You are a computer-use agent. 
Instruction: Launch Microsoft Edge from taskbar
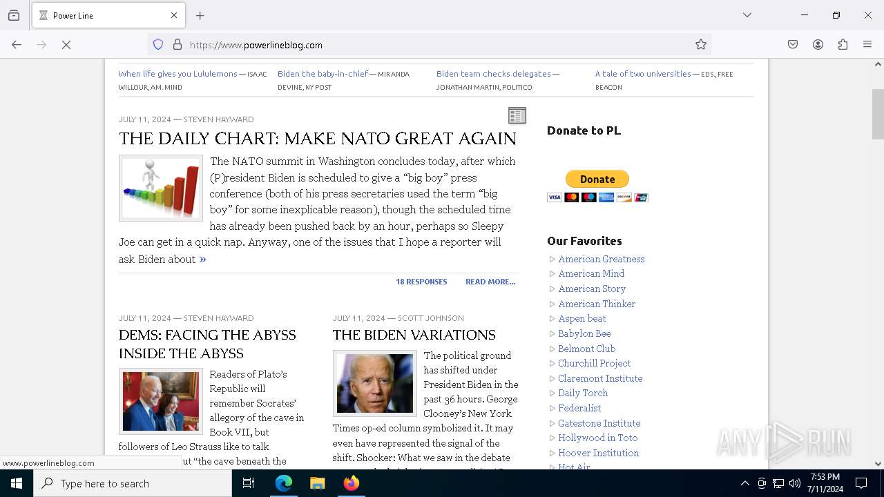pos(284,483)
